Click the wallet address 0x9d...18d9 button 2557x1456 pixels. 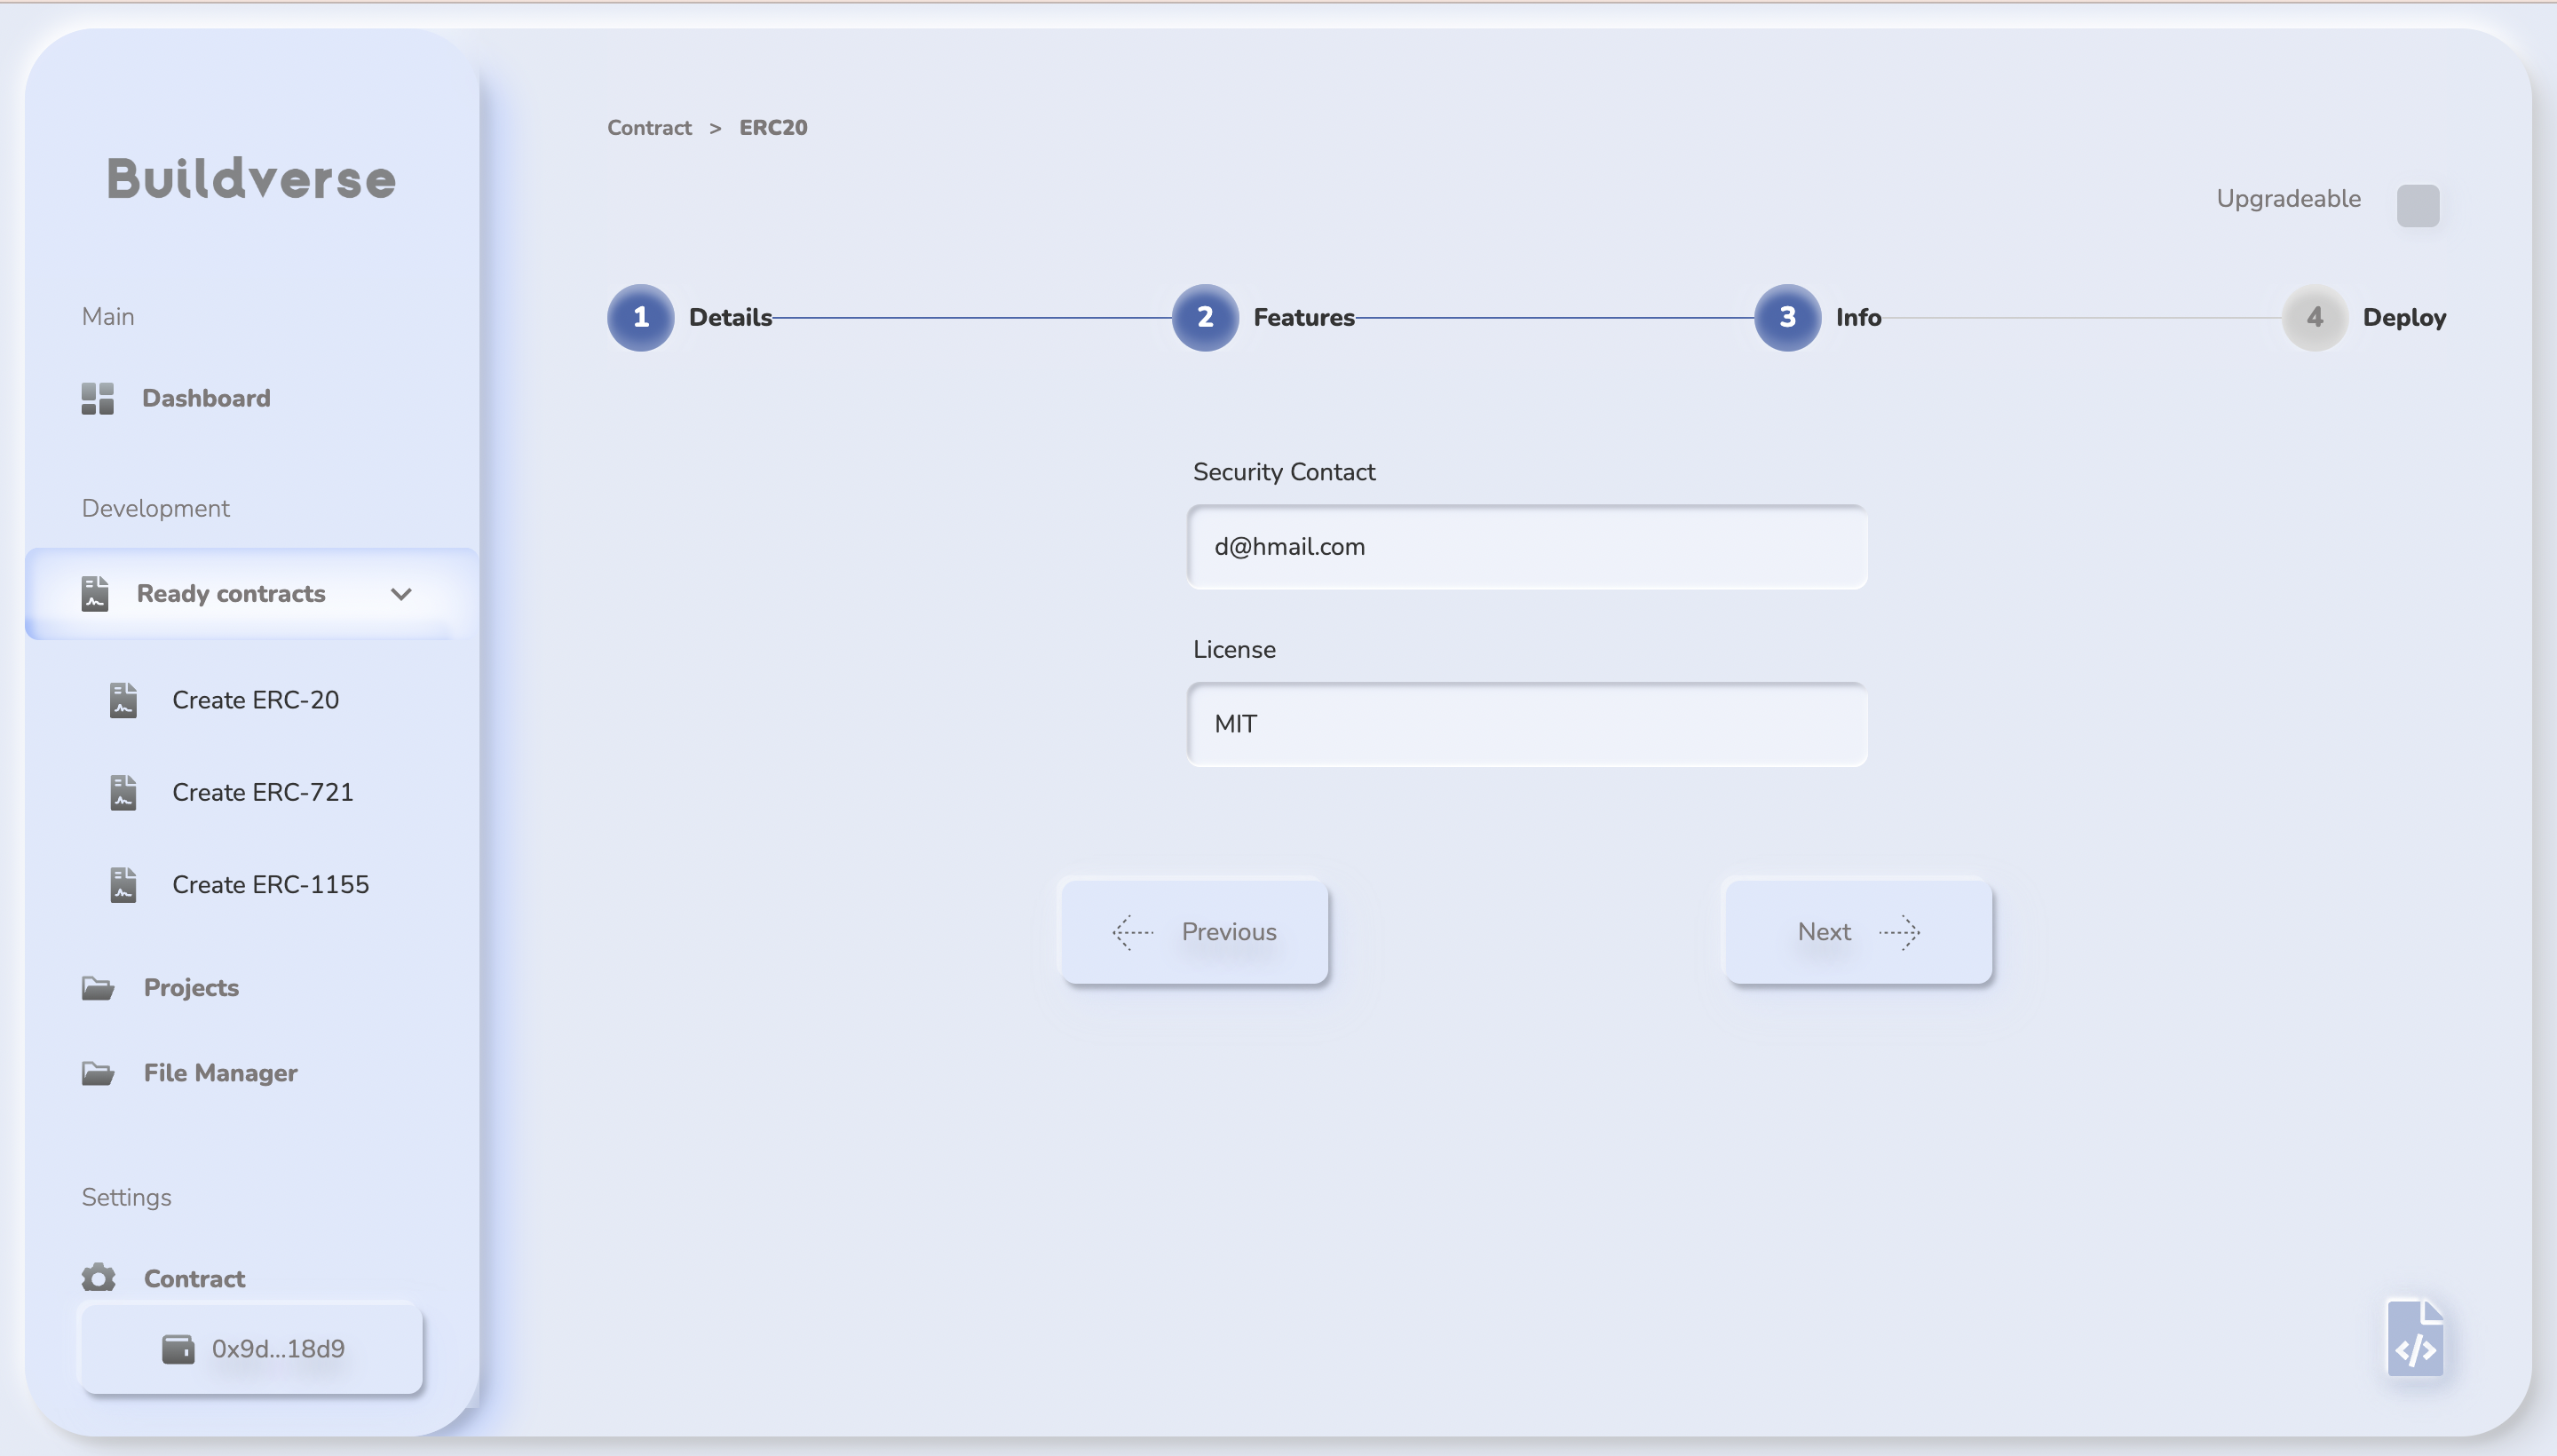tap(252, 1349)
